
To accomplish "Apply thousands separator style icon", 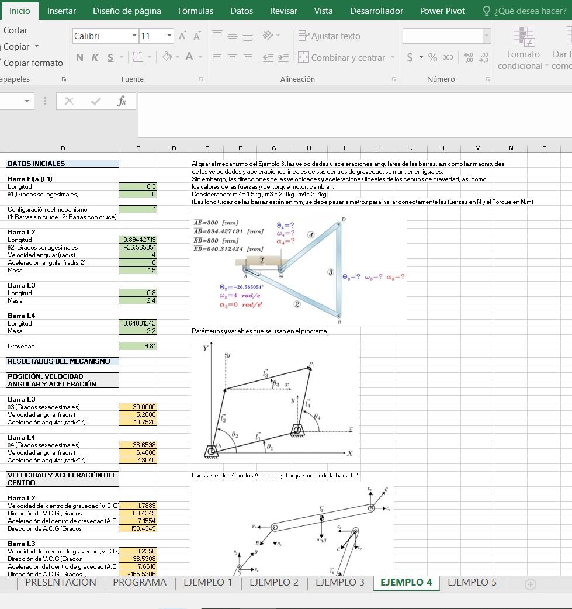I will (448, 57).
